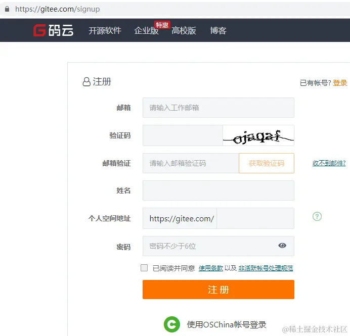
Task: Click the https://gitee.com/ prefix text
Action: (182, 219)
